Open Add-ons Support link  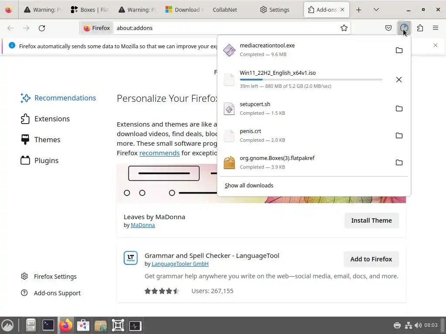pyautogui.click(x=51, y=293)
